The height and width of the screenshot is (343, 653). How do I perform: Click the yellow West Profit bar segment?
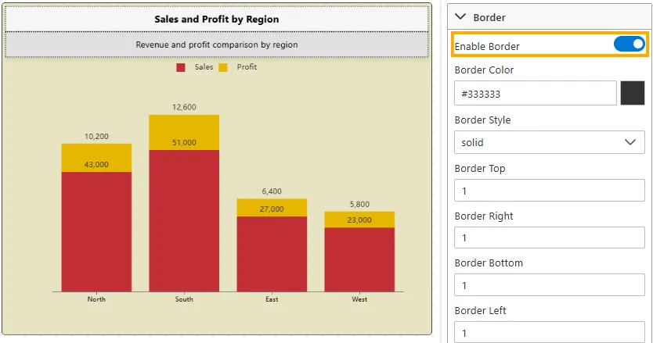pyautogui.click(x=359, y=220)
